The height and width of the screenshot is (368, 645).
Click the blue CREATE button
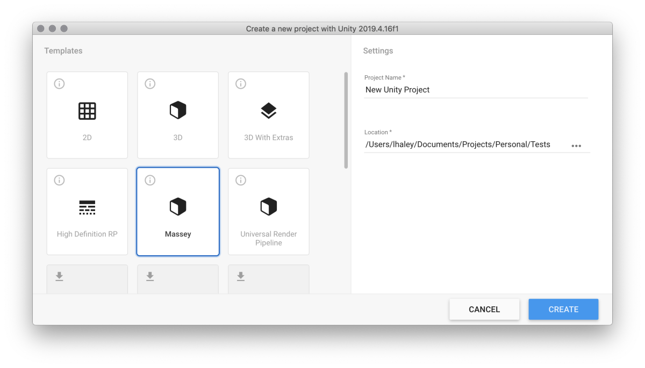coord(563,309)
